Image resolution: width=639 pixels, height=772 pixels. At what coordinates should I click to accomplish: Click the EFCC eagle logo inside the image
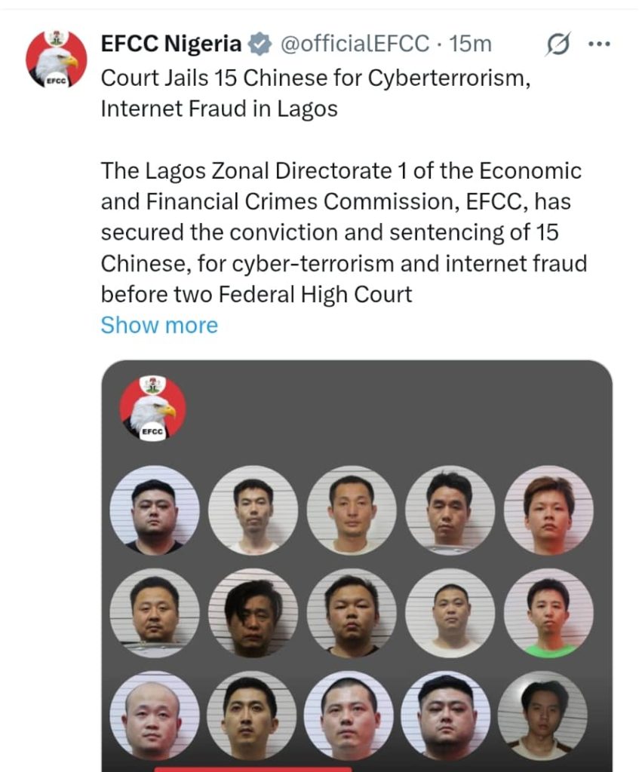pyautogui.click(x=152, y=407)
